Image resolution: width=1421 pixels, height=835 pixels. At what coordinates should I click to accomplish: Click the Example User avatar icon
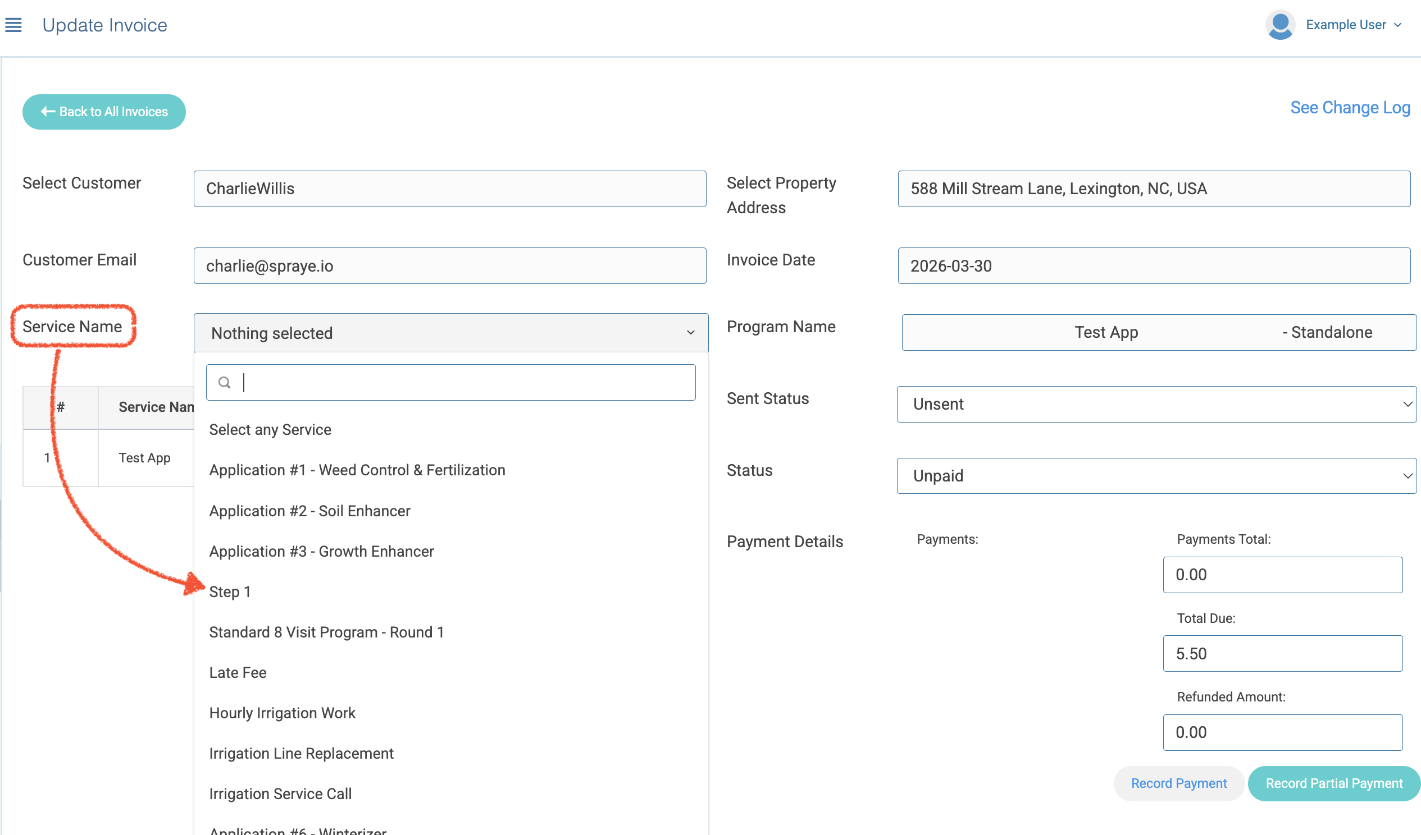(x=1279, y=25)
